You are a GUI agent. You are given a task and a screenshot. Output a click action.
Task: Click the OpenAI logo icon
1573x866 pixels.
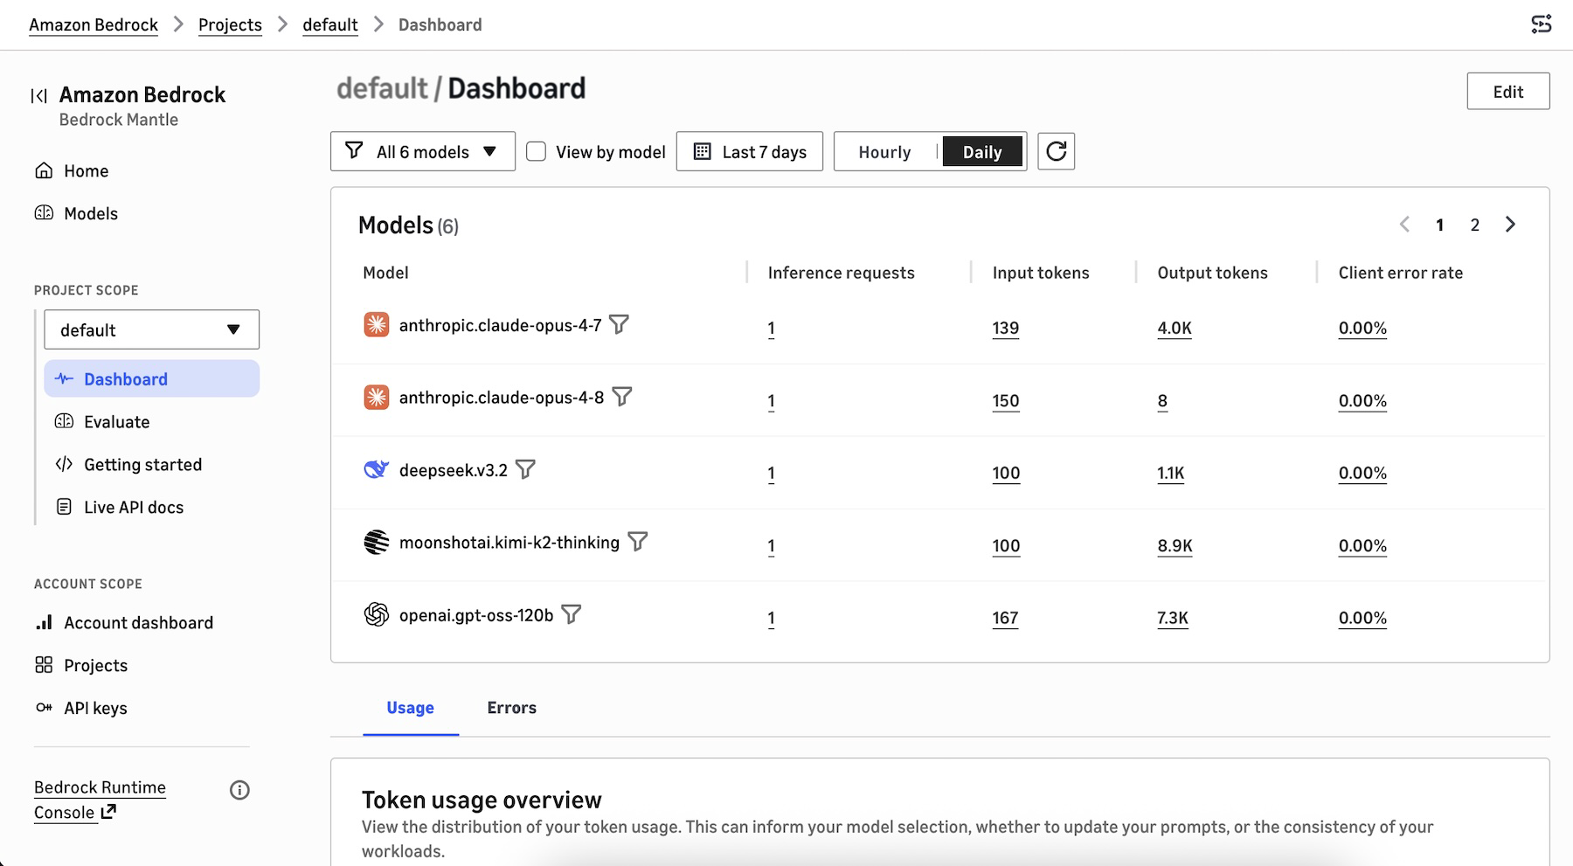[x=376, y=614]
